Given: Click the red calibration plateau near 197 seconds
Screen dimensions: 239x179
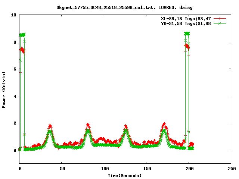Looking at the screenshot, I should 187,46.
